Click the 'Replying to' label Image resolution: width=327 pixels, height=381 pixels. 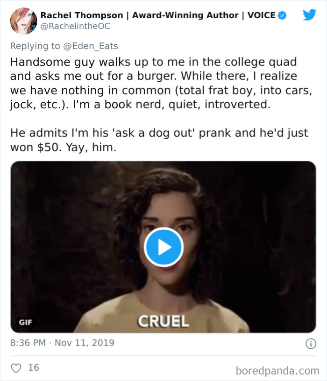[35, 46]
